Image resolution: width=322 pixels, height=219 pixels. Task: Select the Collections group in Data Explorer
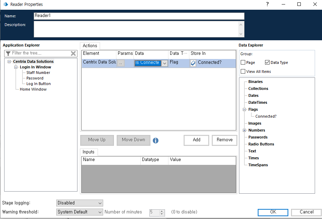(258, 89)
